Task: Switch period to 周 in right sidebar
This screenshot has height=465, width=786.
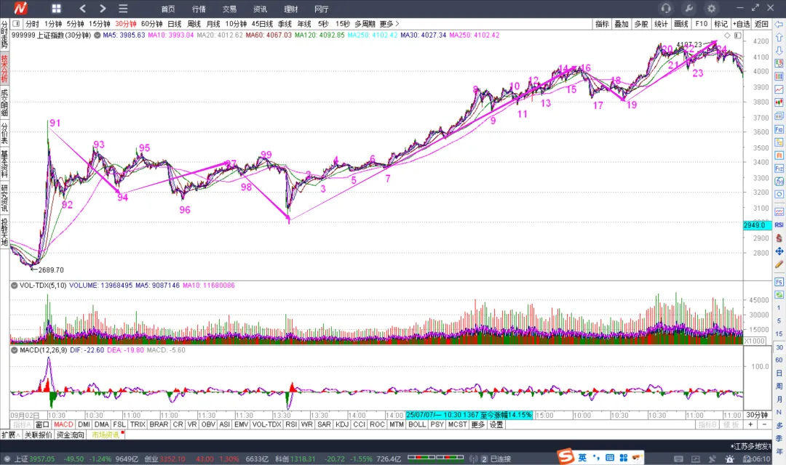Action: coord(779,386)
